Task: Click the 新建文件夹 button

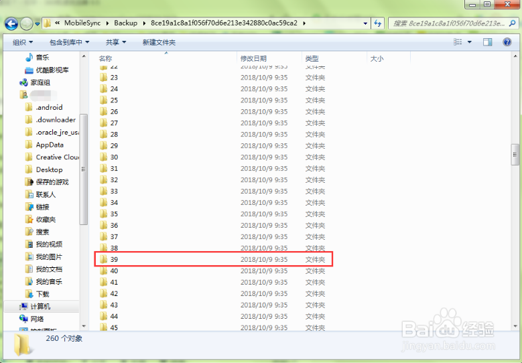Action: click(x=159, y=42)
